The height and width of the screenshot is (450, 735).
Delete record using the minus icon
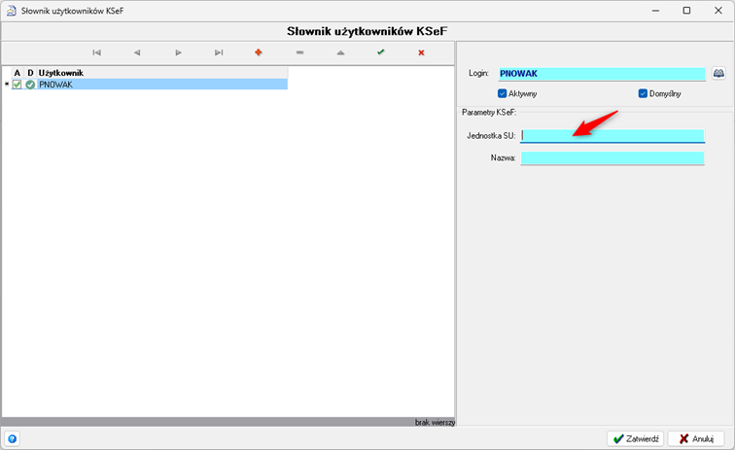pos(299,52)
